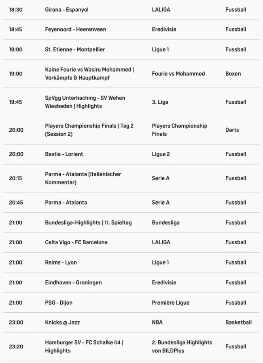Click the St. Etienne - Montpellier match

(x=75, y=49)
